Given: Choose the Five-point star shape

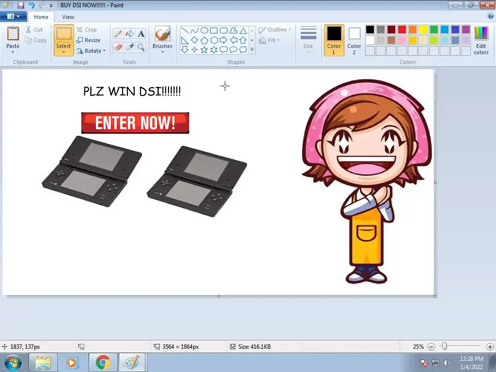Looking at the screenshot, I should coord(204,50).
